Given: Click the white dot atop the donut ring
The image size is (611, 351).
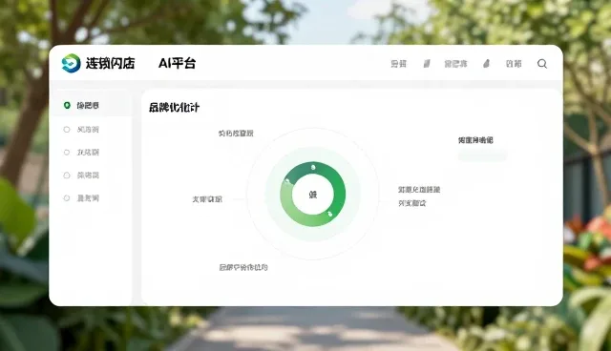Looking at the screenshot, I should [x=313, y=167].
